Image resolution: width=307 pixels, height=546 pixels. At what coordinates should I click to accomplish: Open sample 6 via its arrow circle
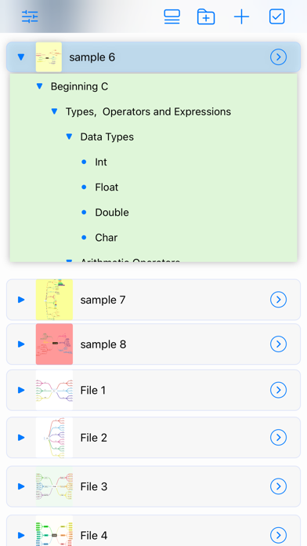click(279, 57)
